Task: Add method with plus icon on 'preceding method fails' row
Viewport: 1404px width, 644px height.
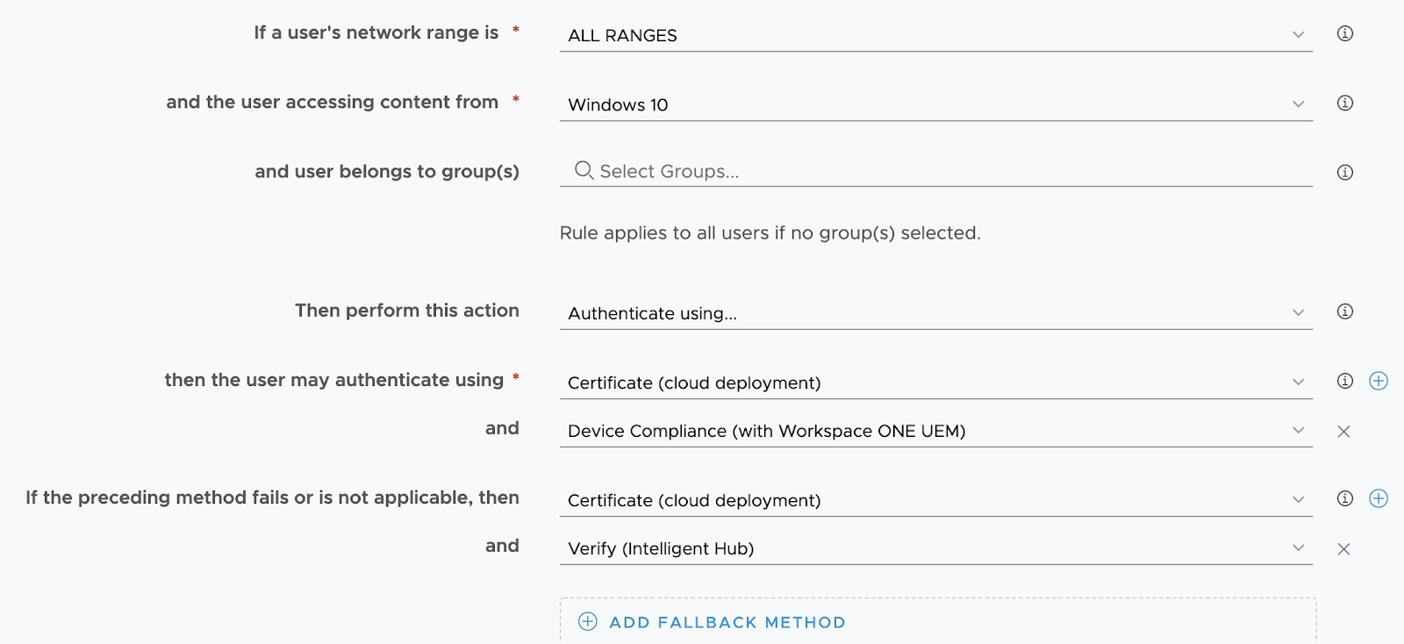Action: (x=1379, y=498)
